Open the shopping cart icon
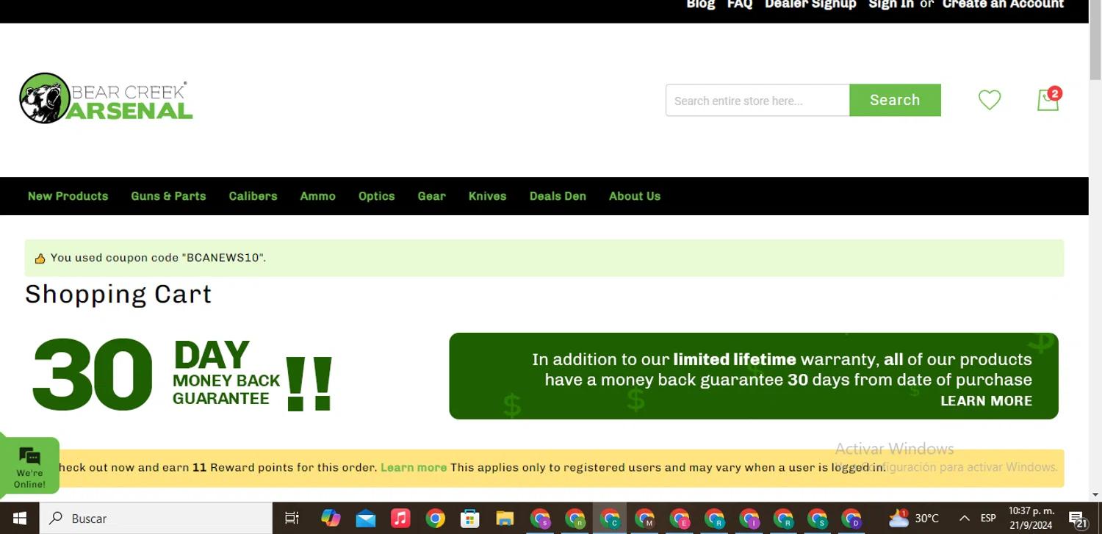 pos(1048,100)
